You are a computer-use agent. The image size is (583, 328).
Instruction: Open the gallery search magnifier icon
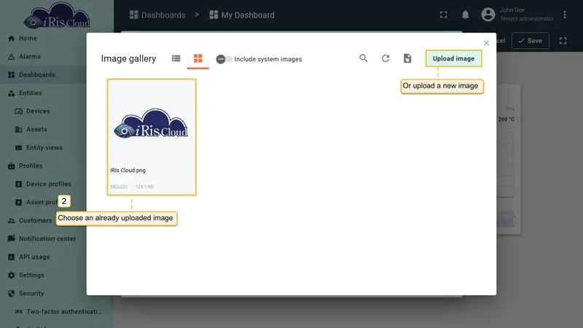point(363,58)
